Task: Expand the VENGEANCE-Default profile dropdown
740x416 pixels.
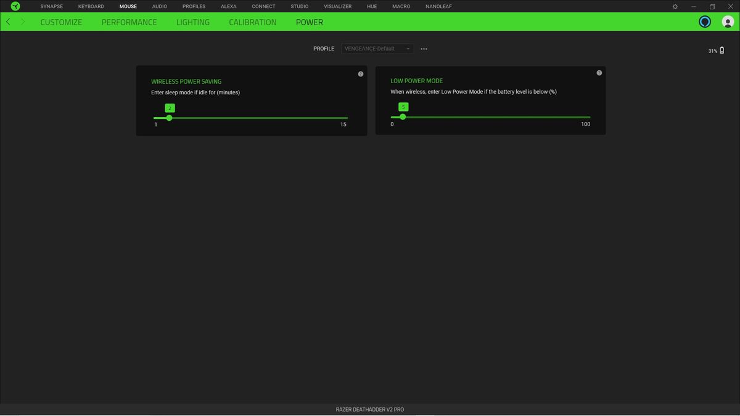Action: click(x=377, y=49)
